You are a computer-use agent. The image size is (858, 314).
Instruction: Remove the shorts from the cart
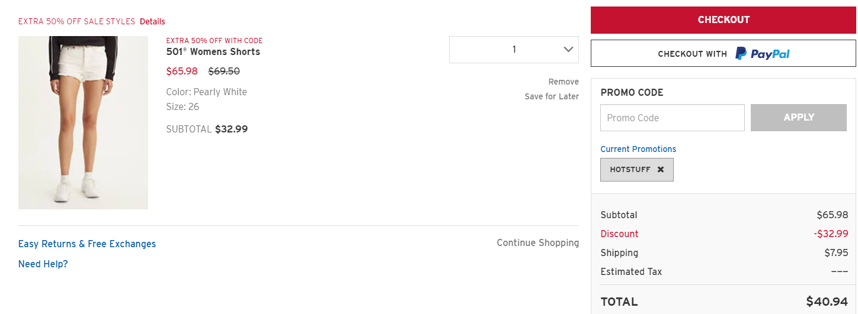pos(564,82)
